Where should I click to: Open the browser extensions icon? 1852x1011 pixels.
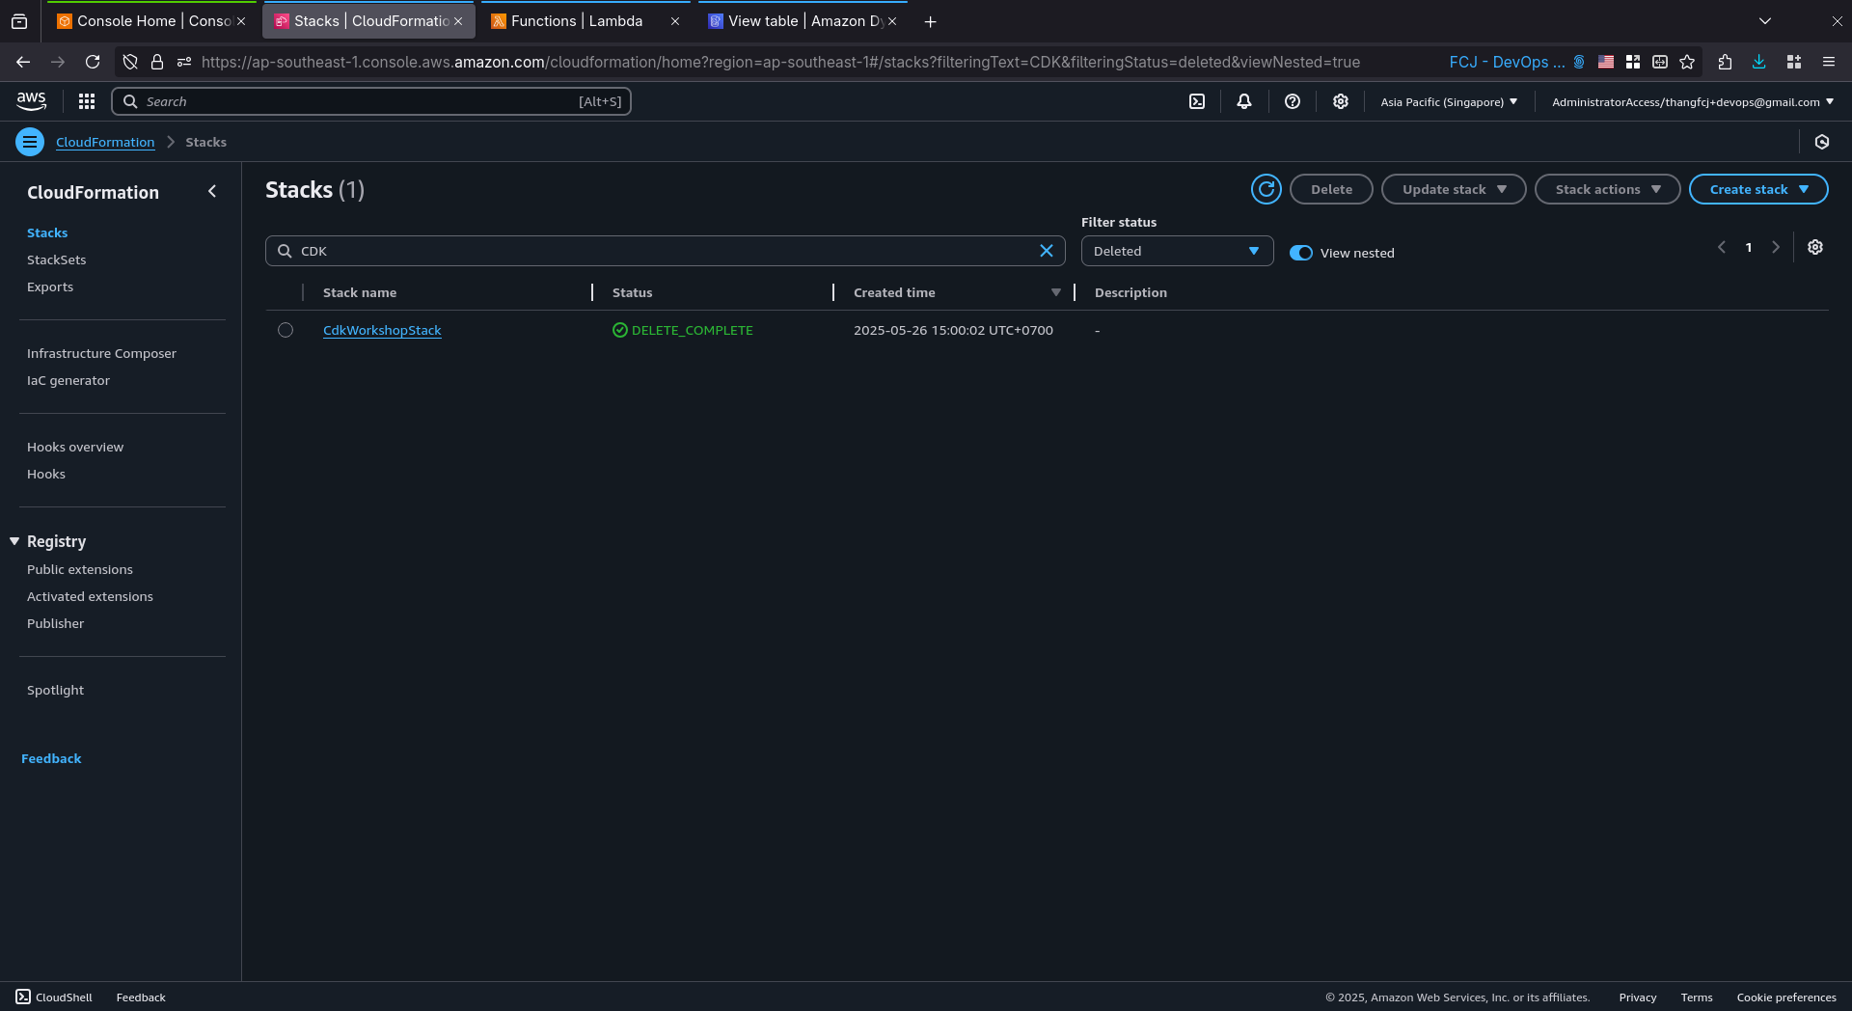coord(1726,62)
